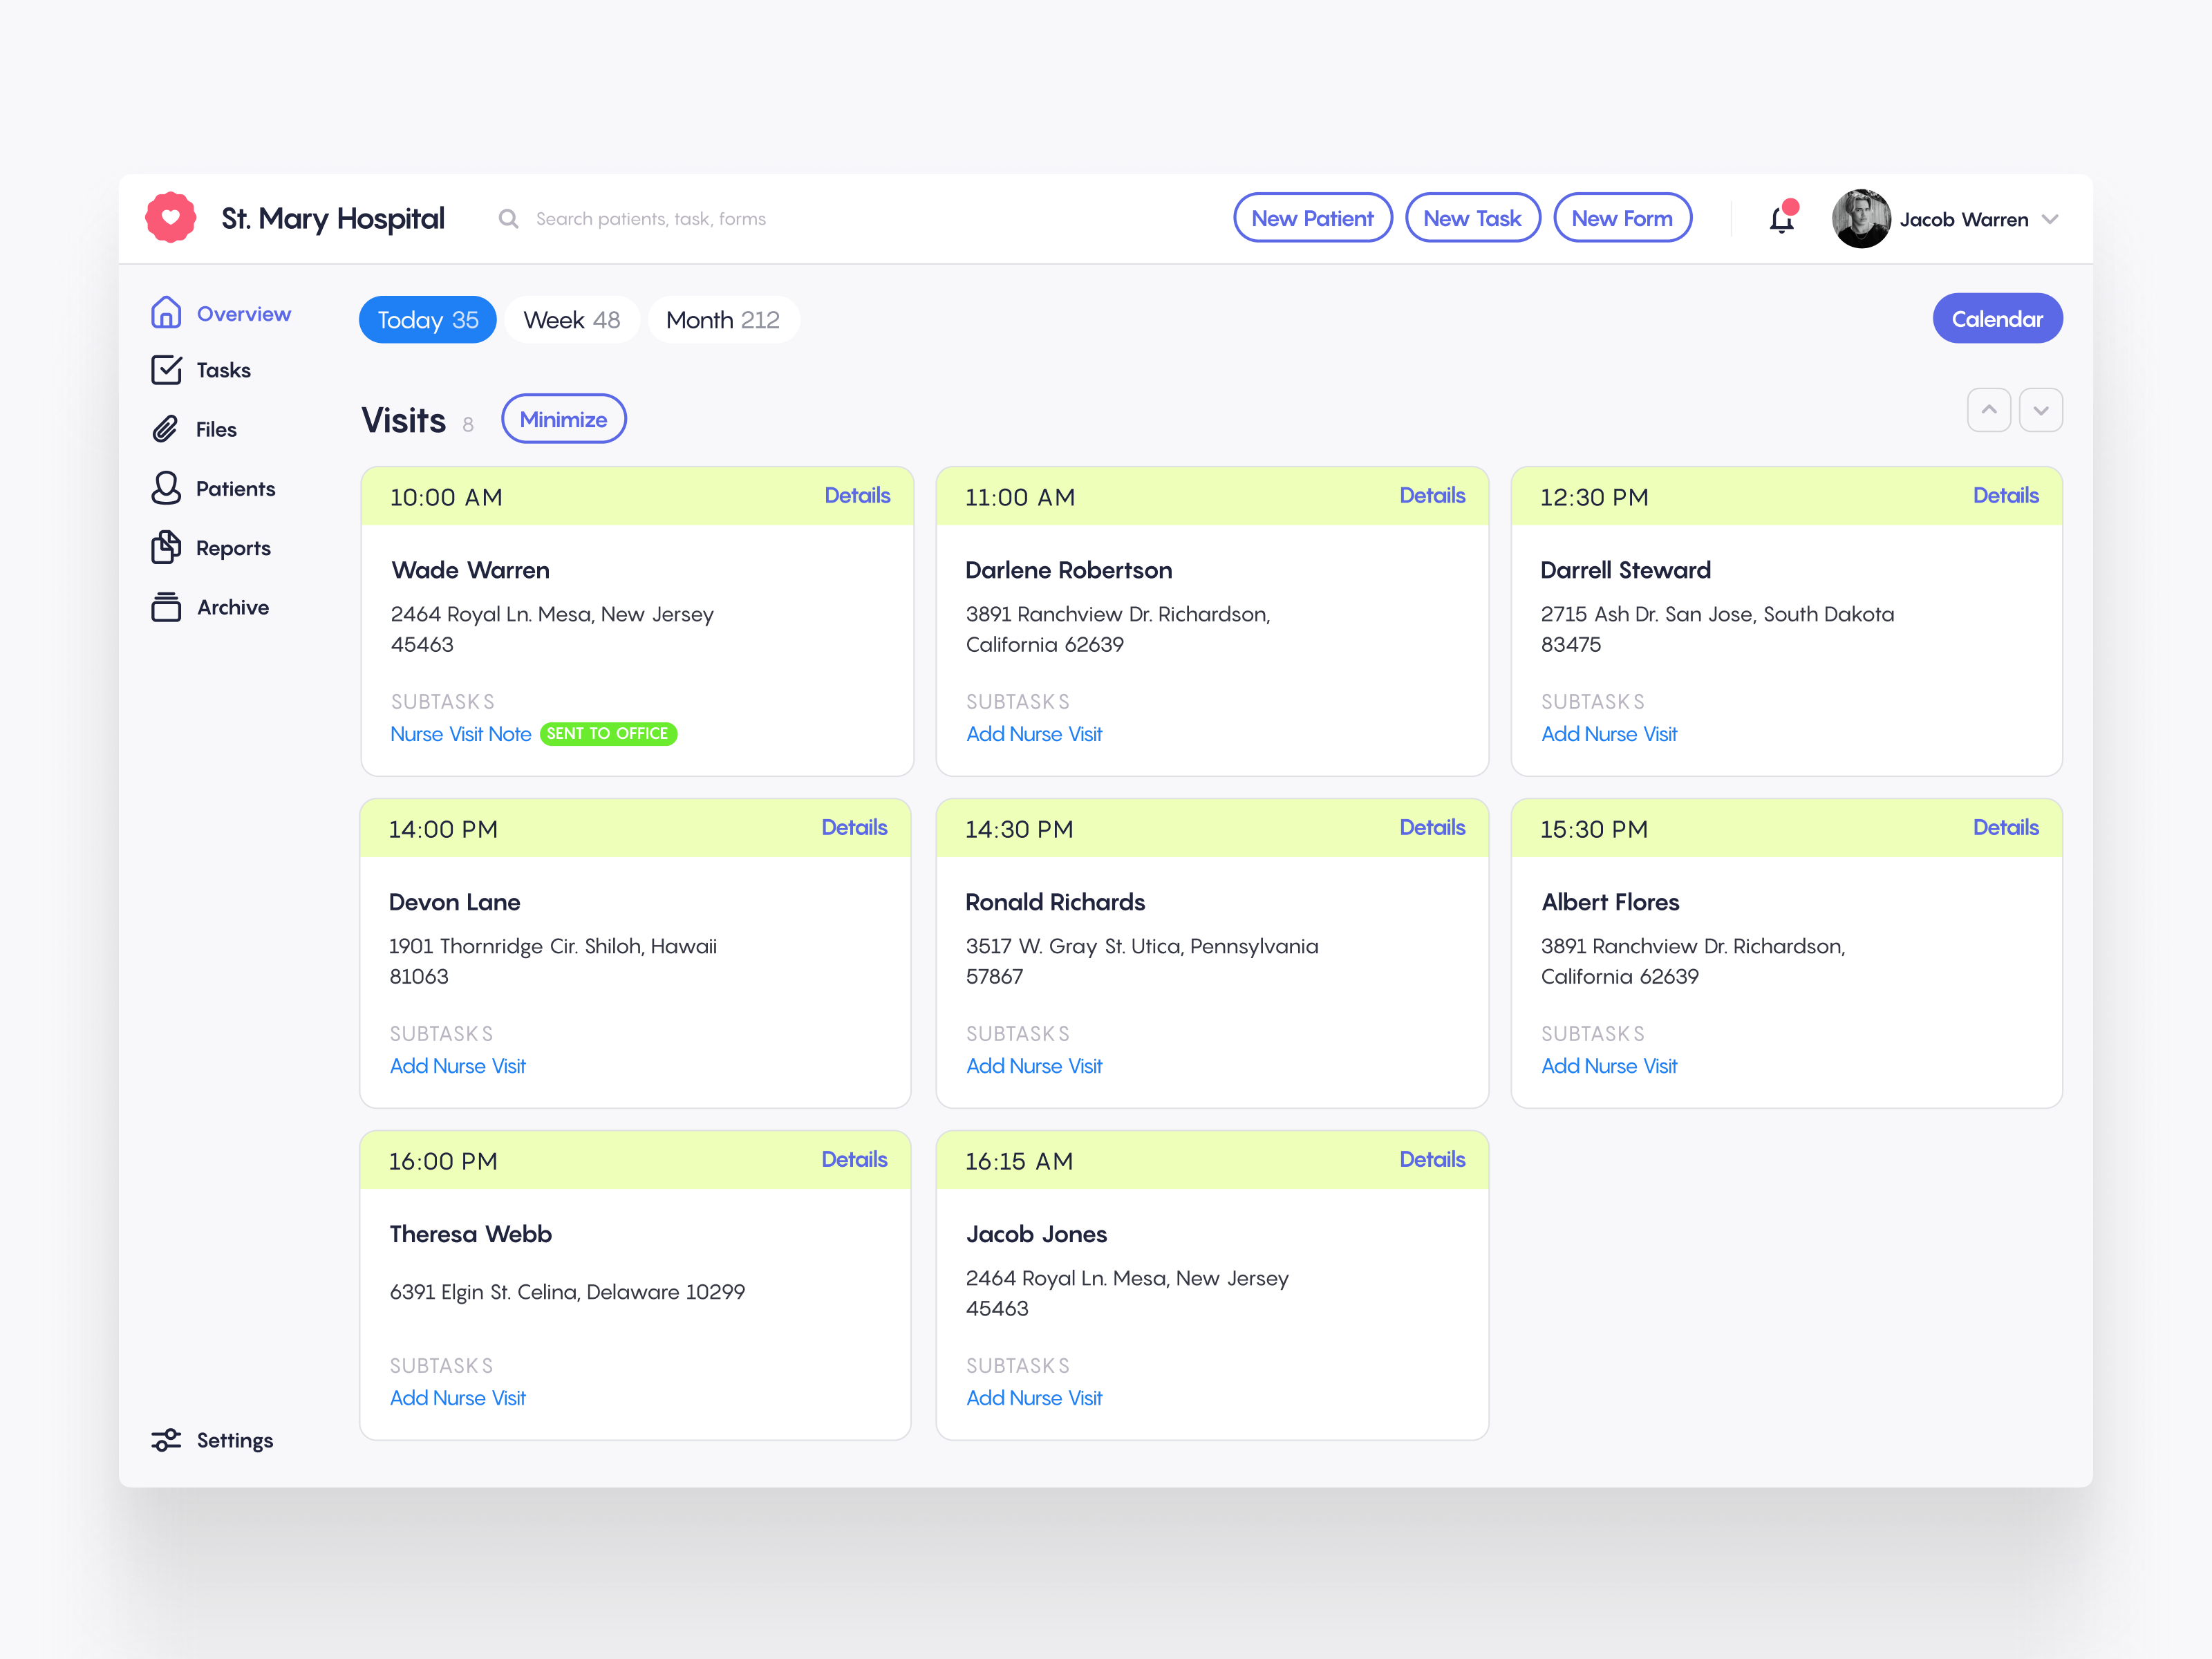Screen dimensions: 2212x1659
Task: Switch to the Month 212 tab
Action: 723,319
